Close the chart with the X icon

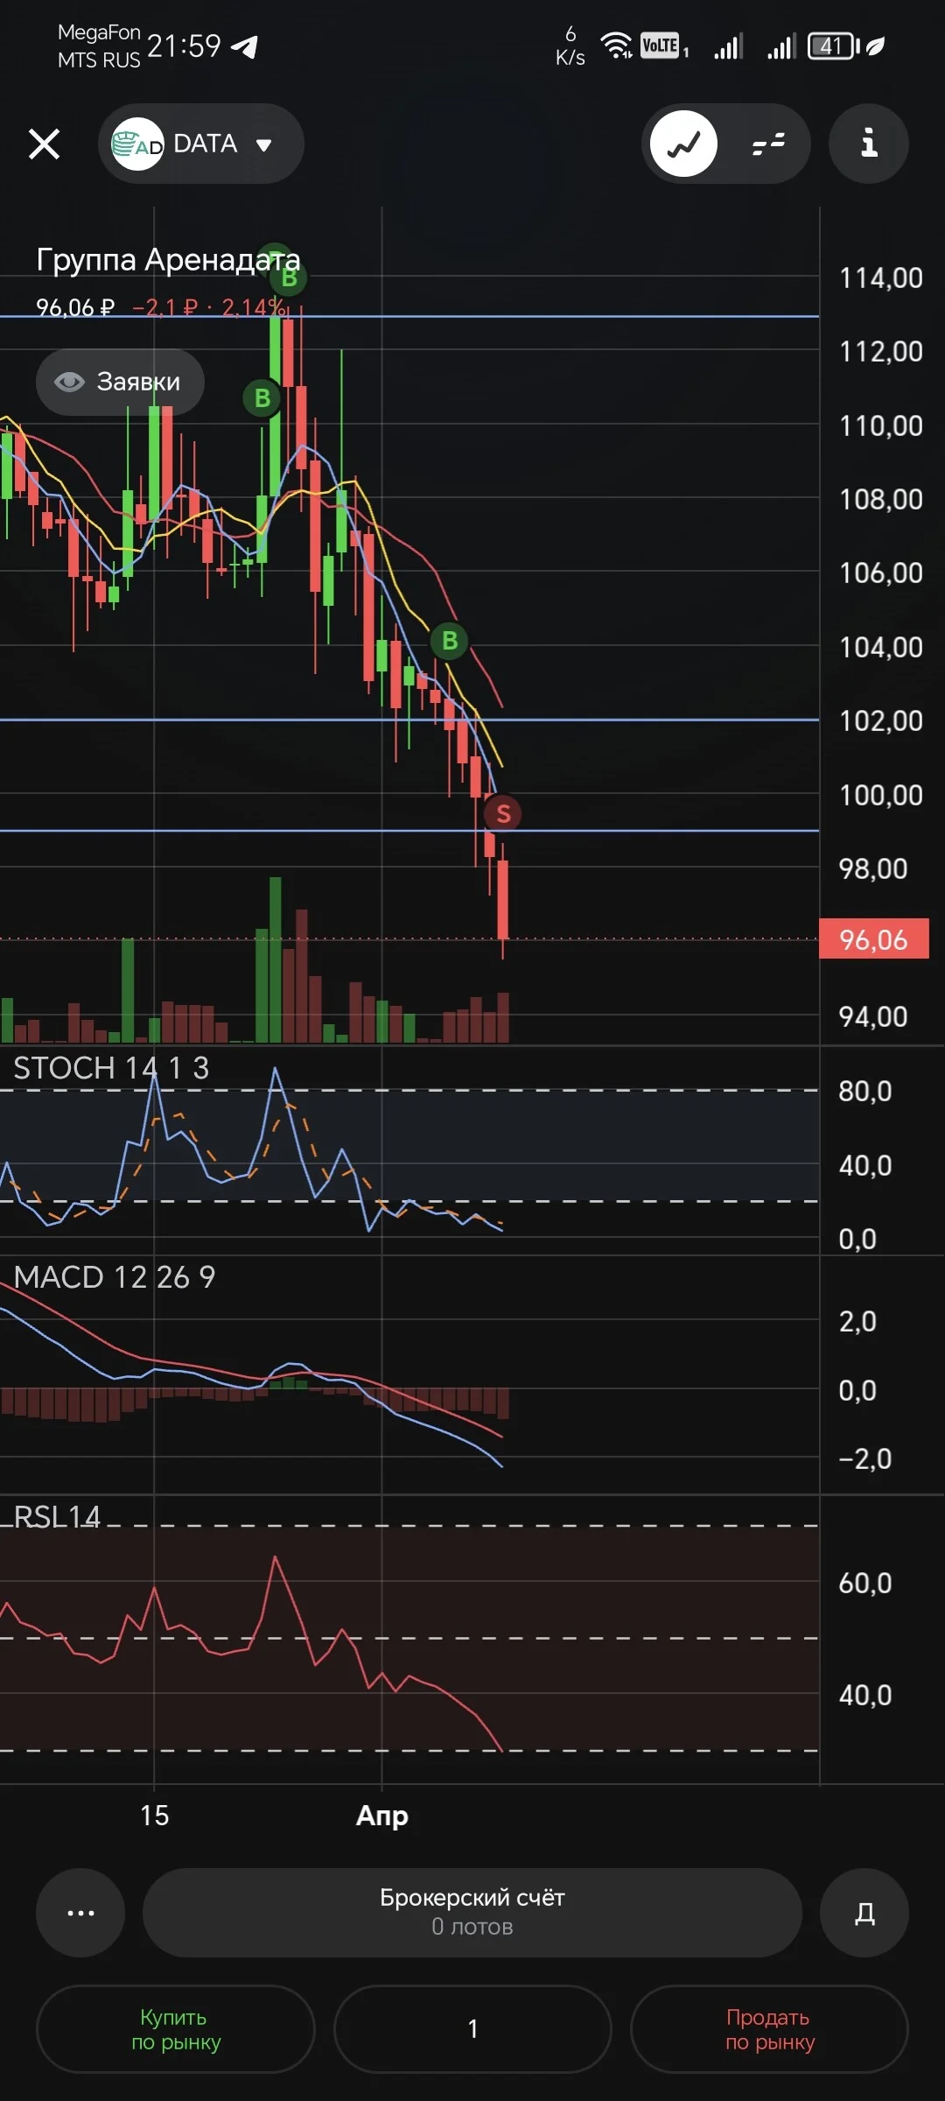[44, 144]
